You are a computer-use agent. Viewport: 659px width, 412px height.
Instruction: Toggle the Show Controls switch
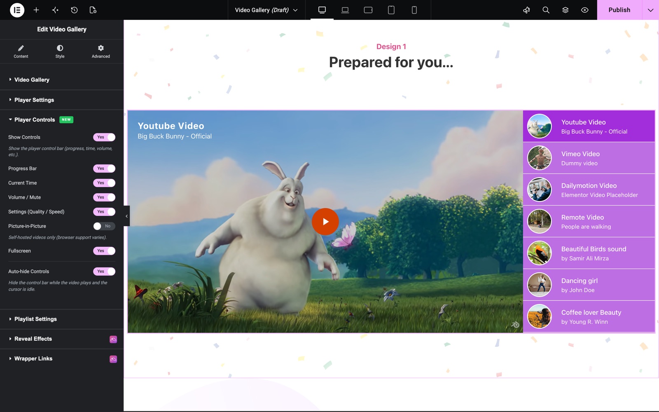point(104,137)
